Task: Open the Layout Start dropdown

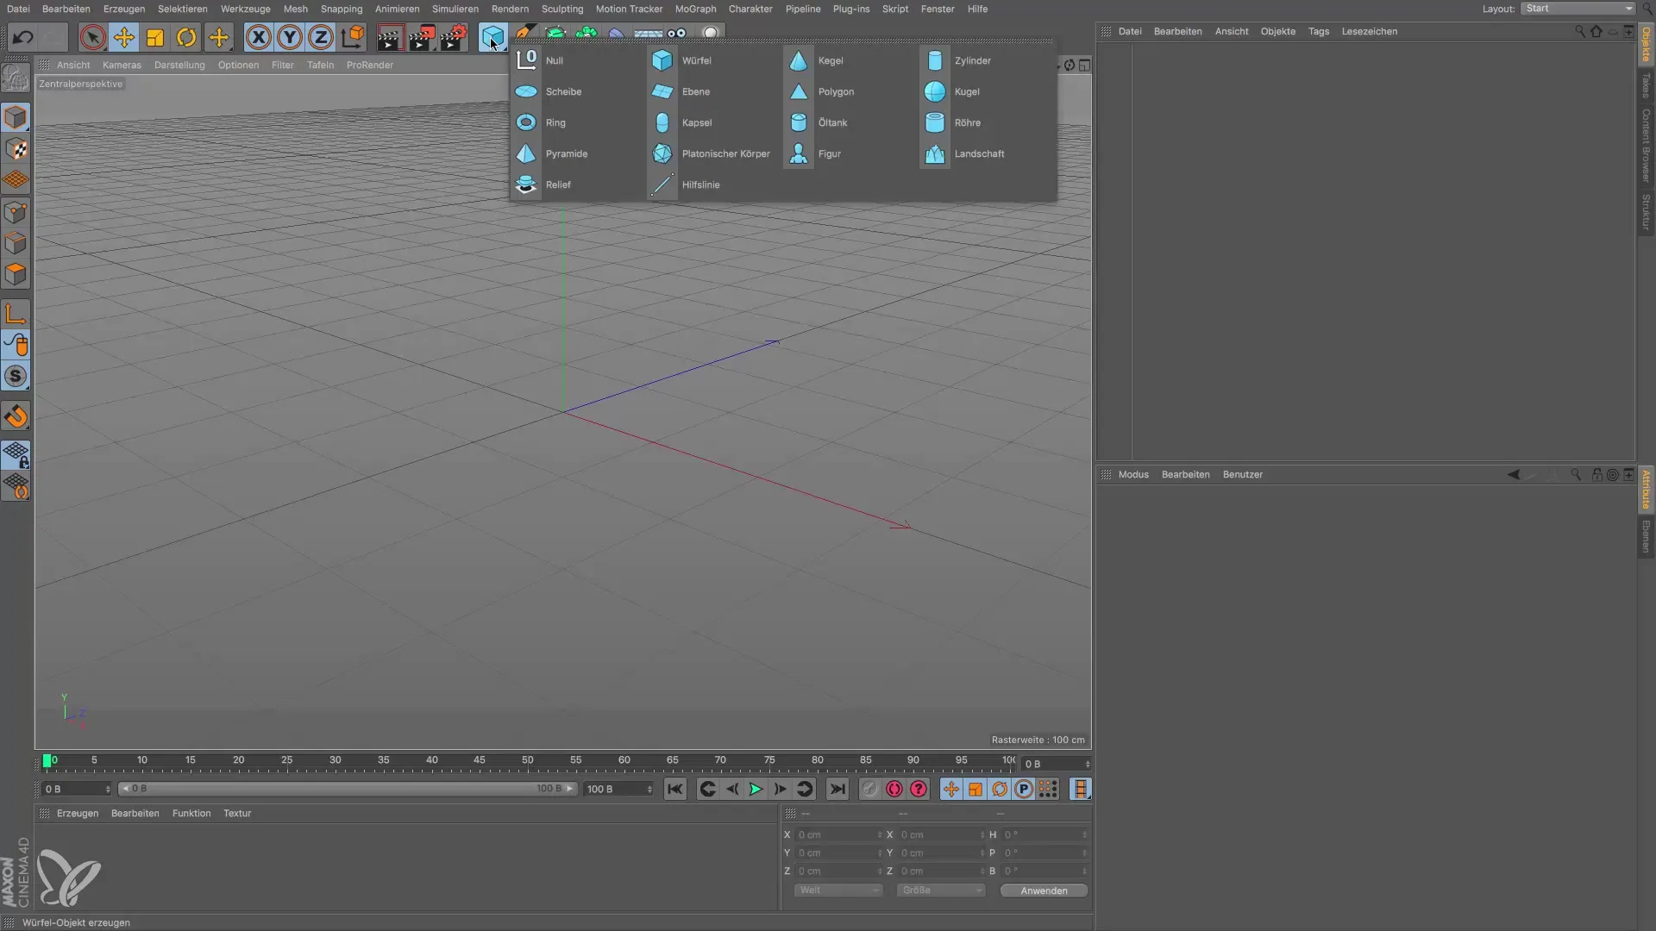Action: [x=1578, y=9]
